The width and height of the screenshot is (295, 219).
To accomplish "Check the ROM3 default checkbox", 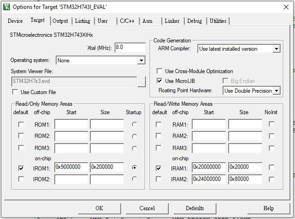I will click(21, 148).
